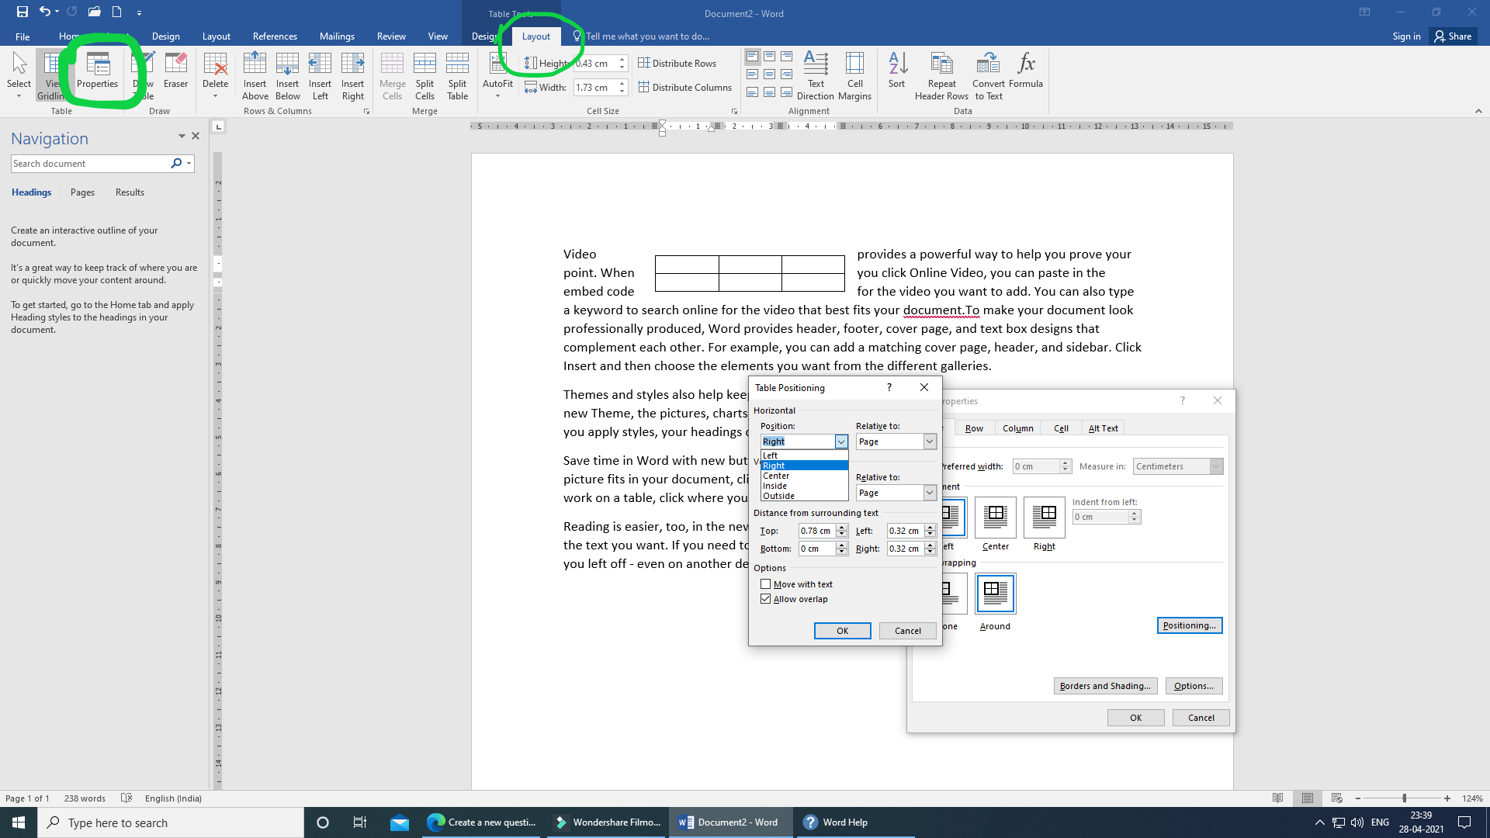The image size is (1490, 838).
Task: Toggle Repeat Header Rows icon
Action: [x=940, y=76]
